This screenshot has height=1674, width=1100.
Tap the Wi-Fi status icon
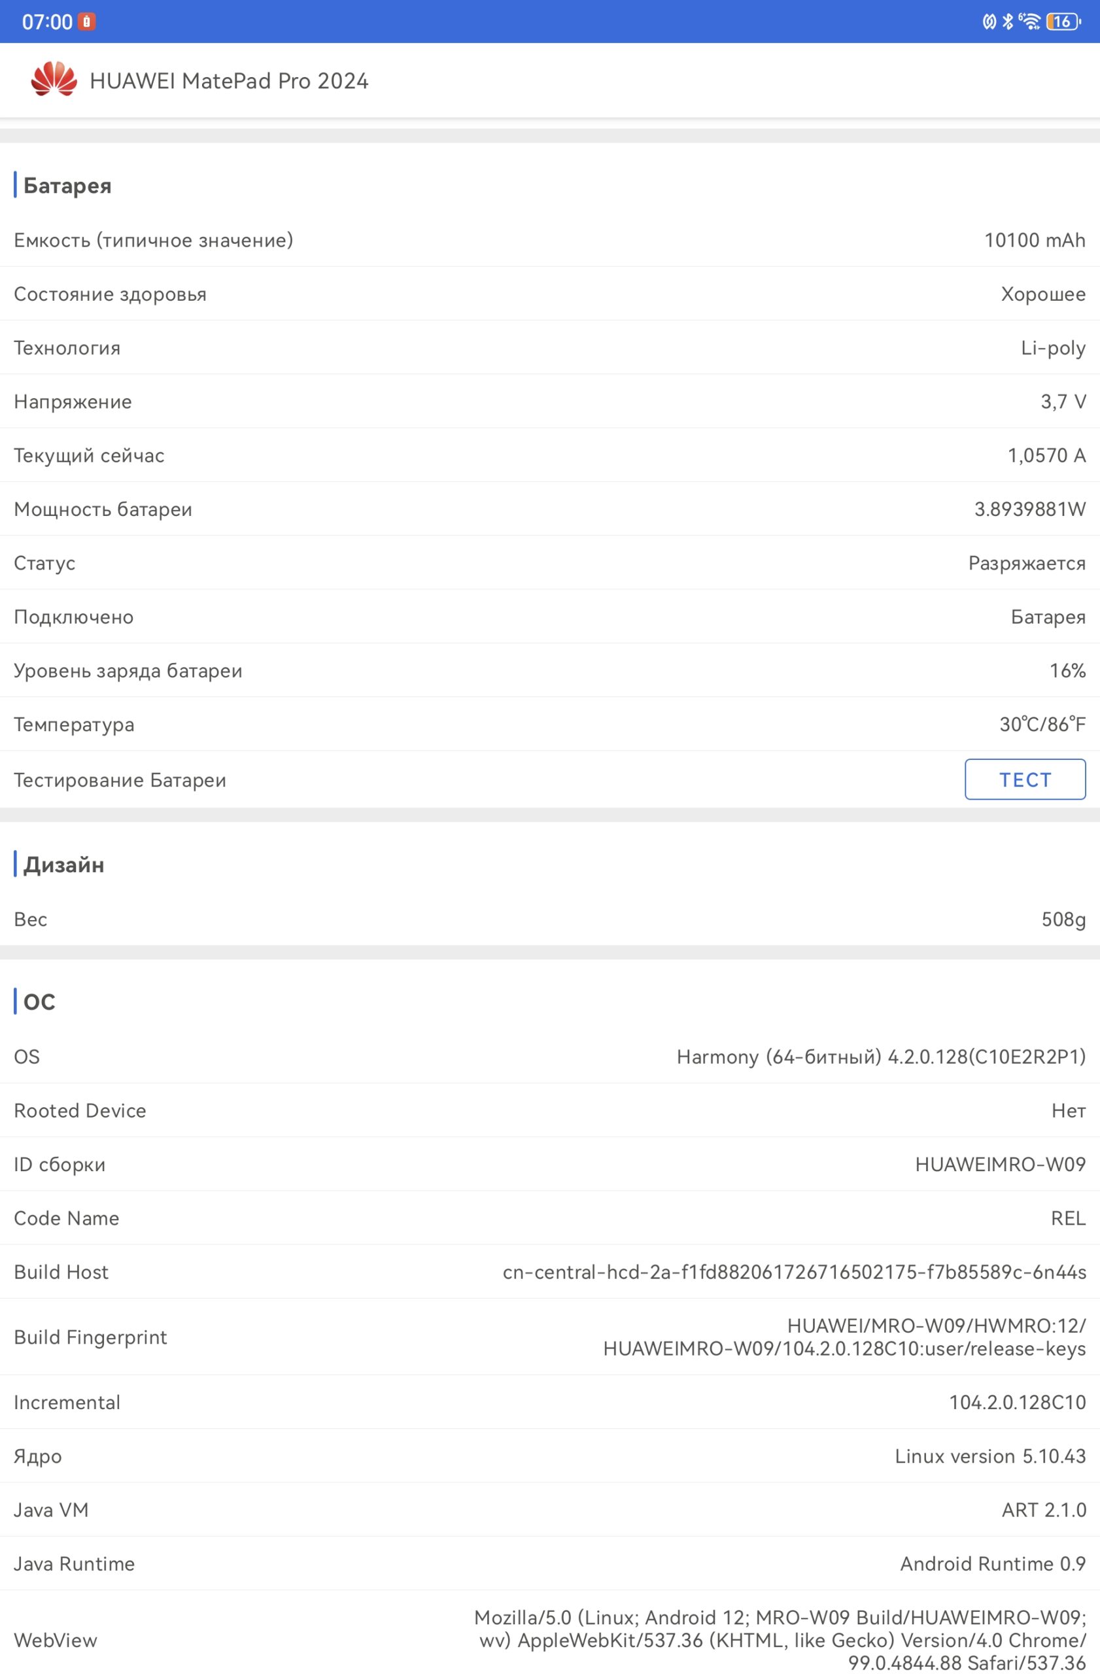(x=1029, y=22)
